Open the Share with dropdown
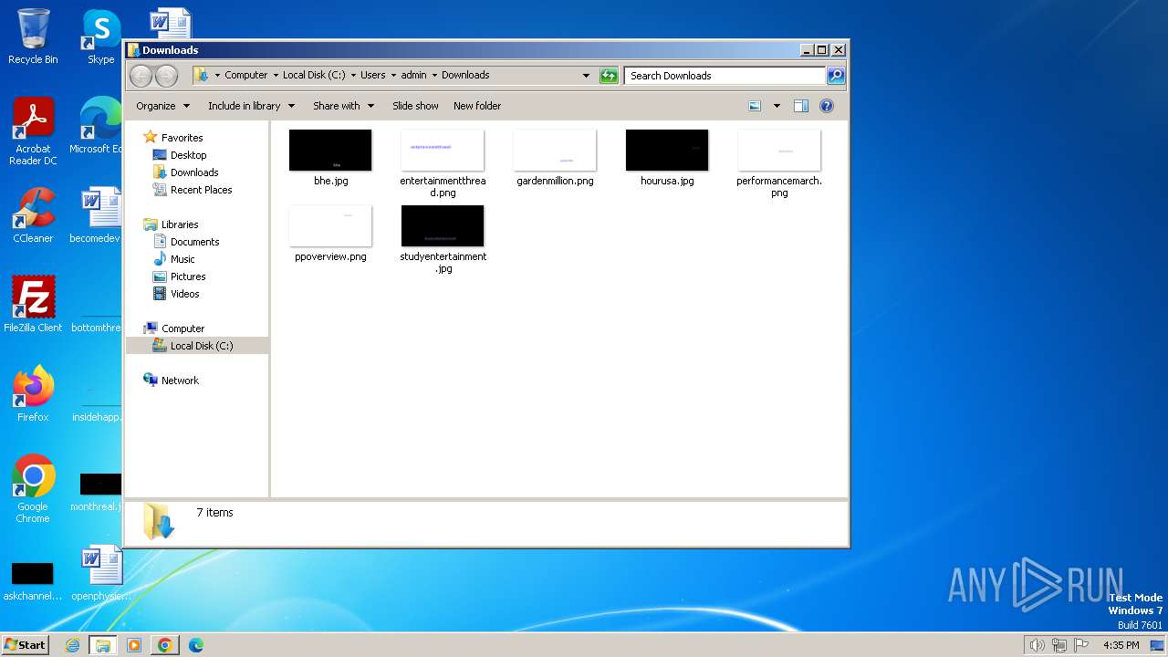 [343, 106]
